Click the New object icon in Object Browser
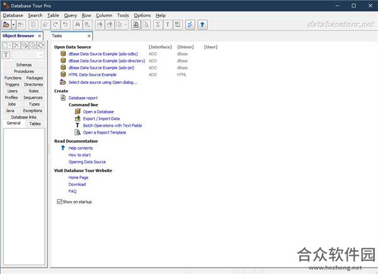Image resolution: width=378 pixels, height=274 pixels. click(7, 45)
